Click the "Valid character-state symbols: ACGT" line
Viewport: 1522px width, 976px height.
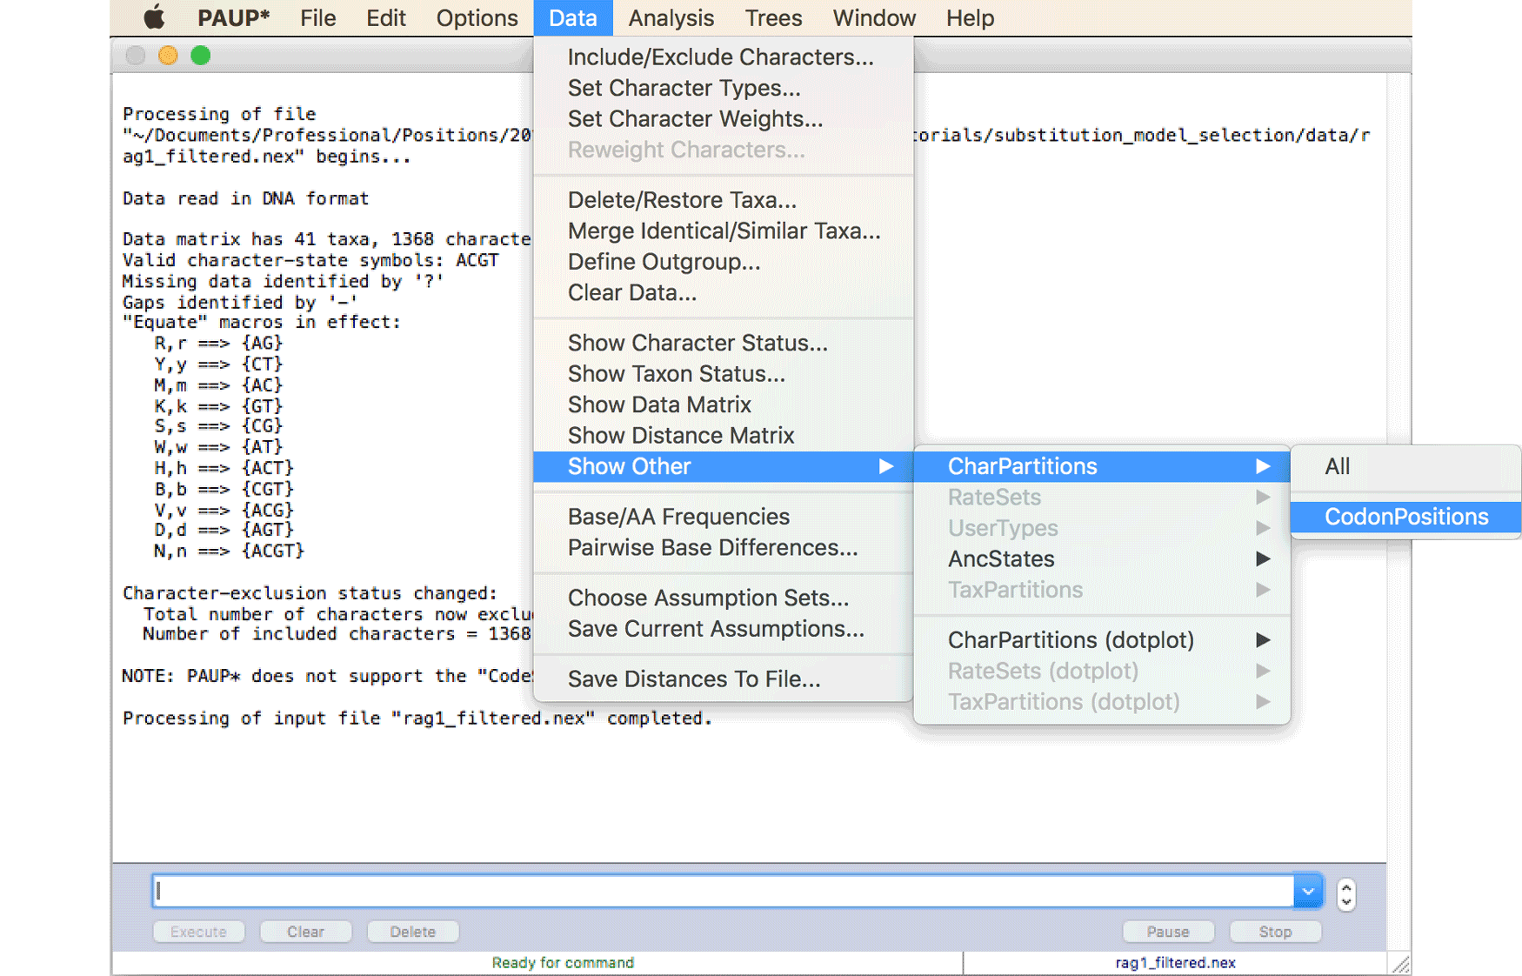click(x=310, y=260)
